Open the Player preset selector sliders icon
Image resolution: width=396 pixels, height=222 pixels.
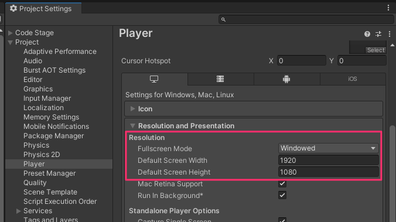point(378,34)
